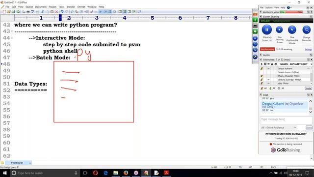Toggle drawing tools for Venkata Saindip
The width and height of the screenshot is (314, 177).
(262, 80)
